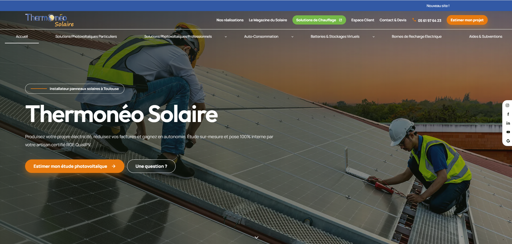Open the Contact & Devis link
Screen dimensions: 512x244
(393, 20)
